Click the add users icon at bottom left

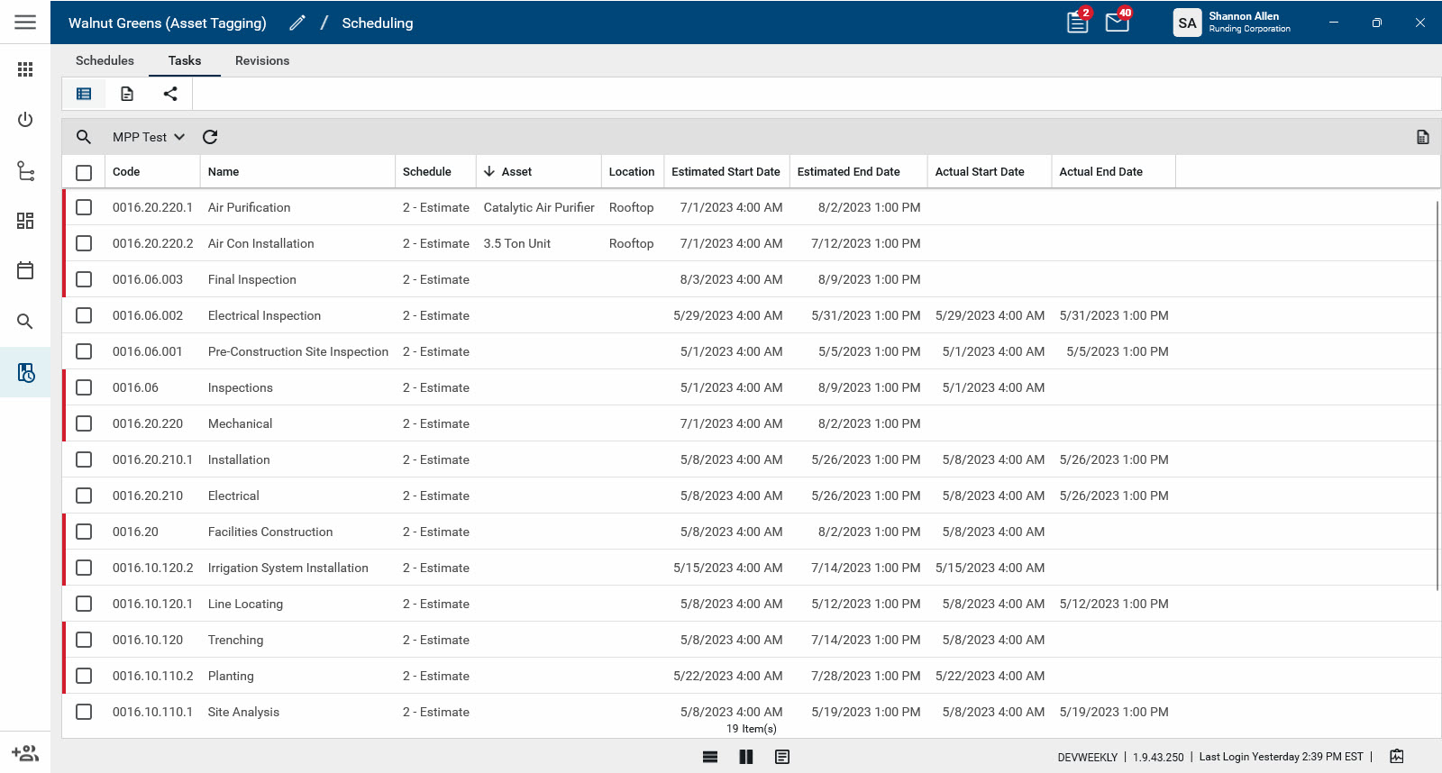pos(25,753)
